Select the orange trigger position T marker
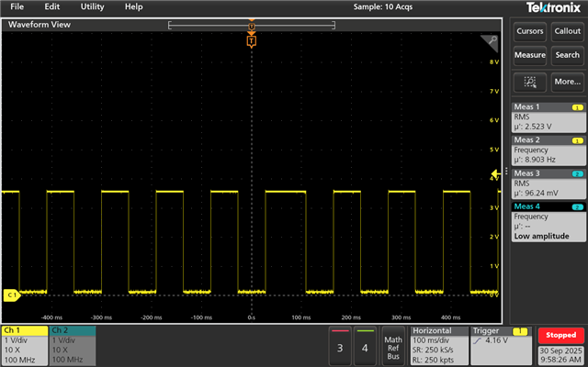This screenshot has width=588, height=367. [x=251, y=40]
